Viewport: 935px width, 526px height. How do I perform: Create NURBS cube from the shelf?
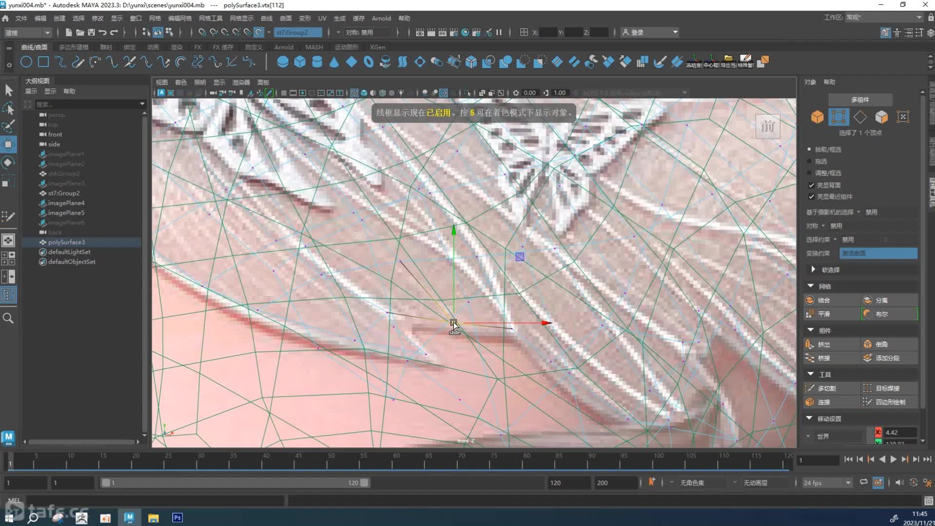click(x=299, y=62)
